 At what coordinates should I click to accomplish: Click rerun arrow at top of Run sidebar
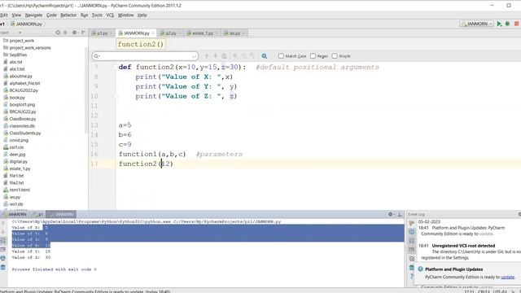pyautogui.click(x=3, y=224)
